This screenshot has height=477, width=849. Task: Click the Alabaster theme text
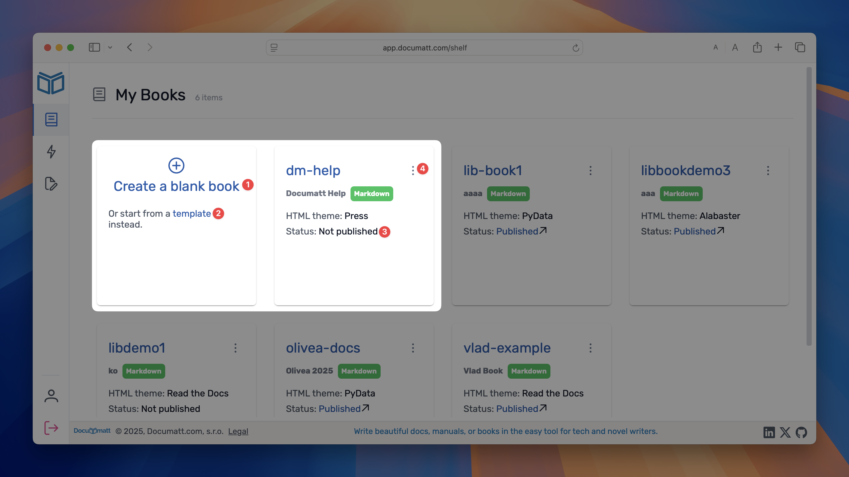(719, 216)
